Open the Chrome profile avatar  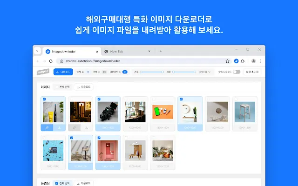pyautogui.click(x=253, y=61)
